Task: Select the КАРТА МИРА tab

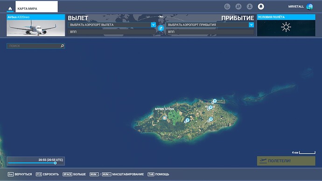Action: pyautogui.click(x=36, y=7)
